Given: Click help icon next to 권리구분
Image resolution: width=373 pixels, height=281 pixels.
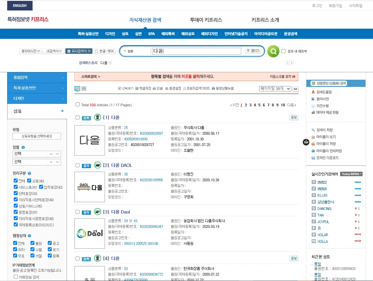Looking at the screenshot, I should tap(29, 173).
